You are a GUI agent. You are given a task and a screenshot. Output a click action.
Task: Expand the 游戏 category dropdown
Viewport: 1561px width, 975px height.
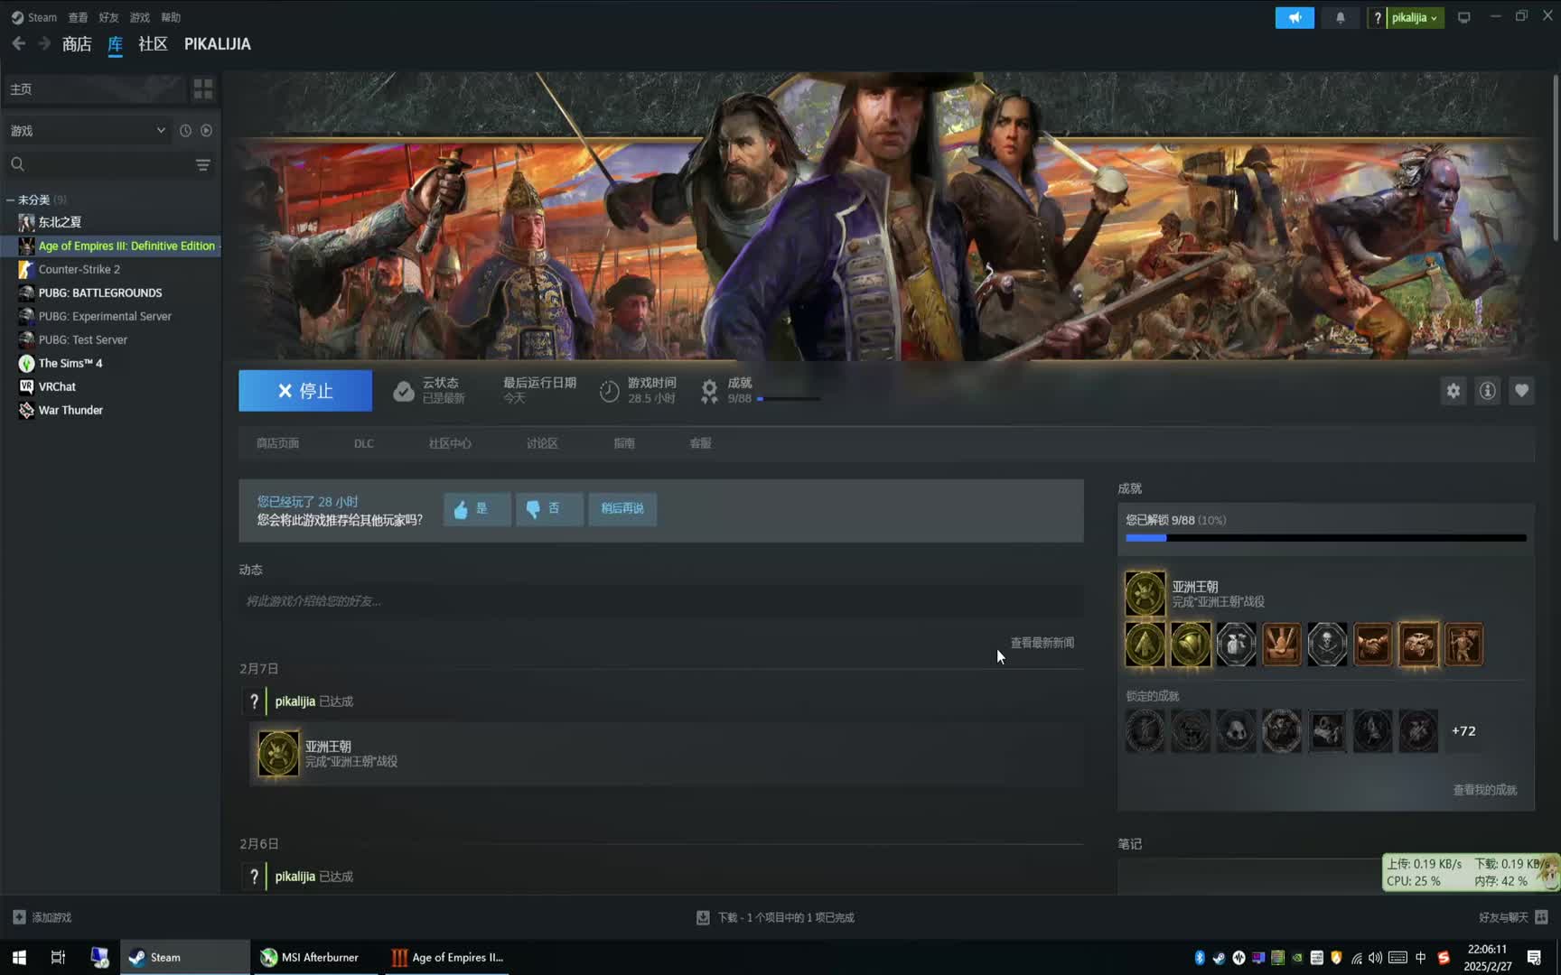(x=161, y=131)
